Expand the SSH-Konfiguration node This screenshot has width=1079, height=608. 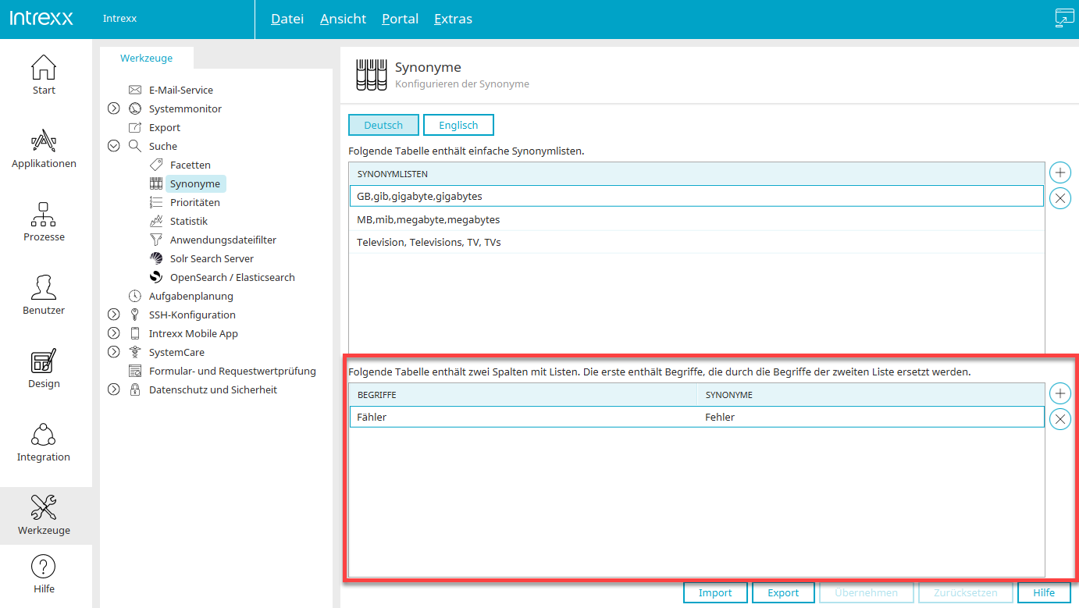114,315
